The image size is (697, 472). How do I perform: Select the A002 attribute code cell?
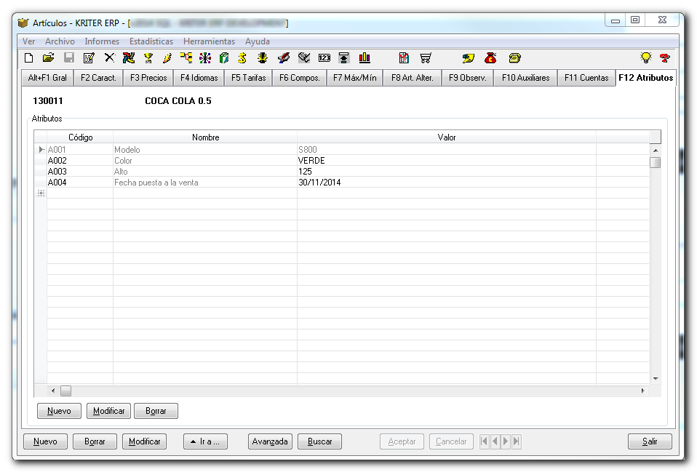[80, 161]
